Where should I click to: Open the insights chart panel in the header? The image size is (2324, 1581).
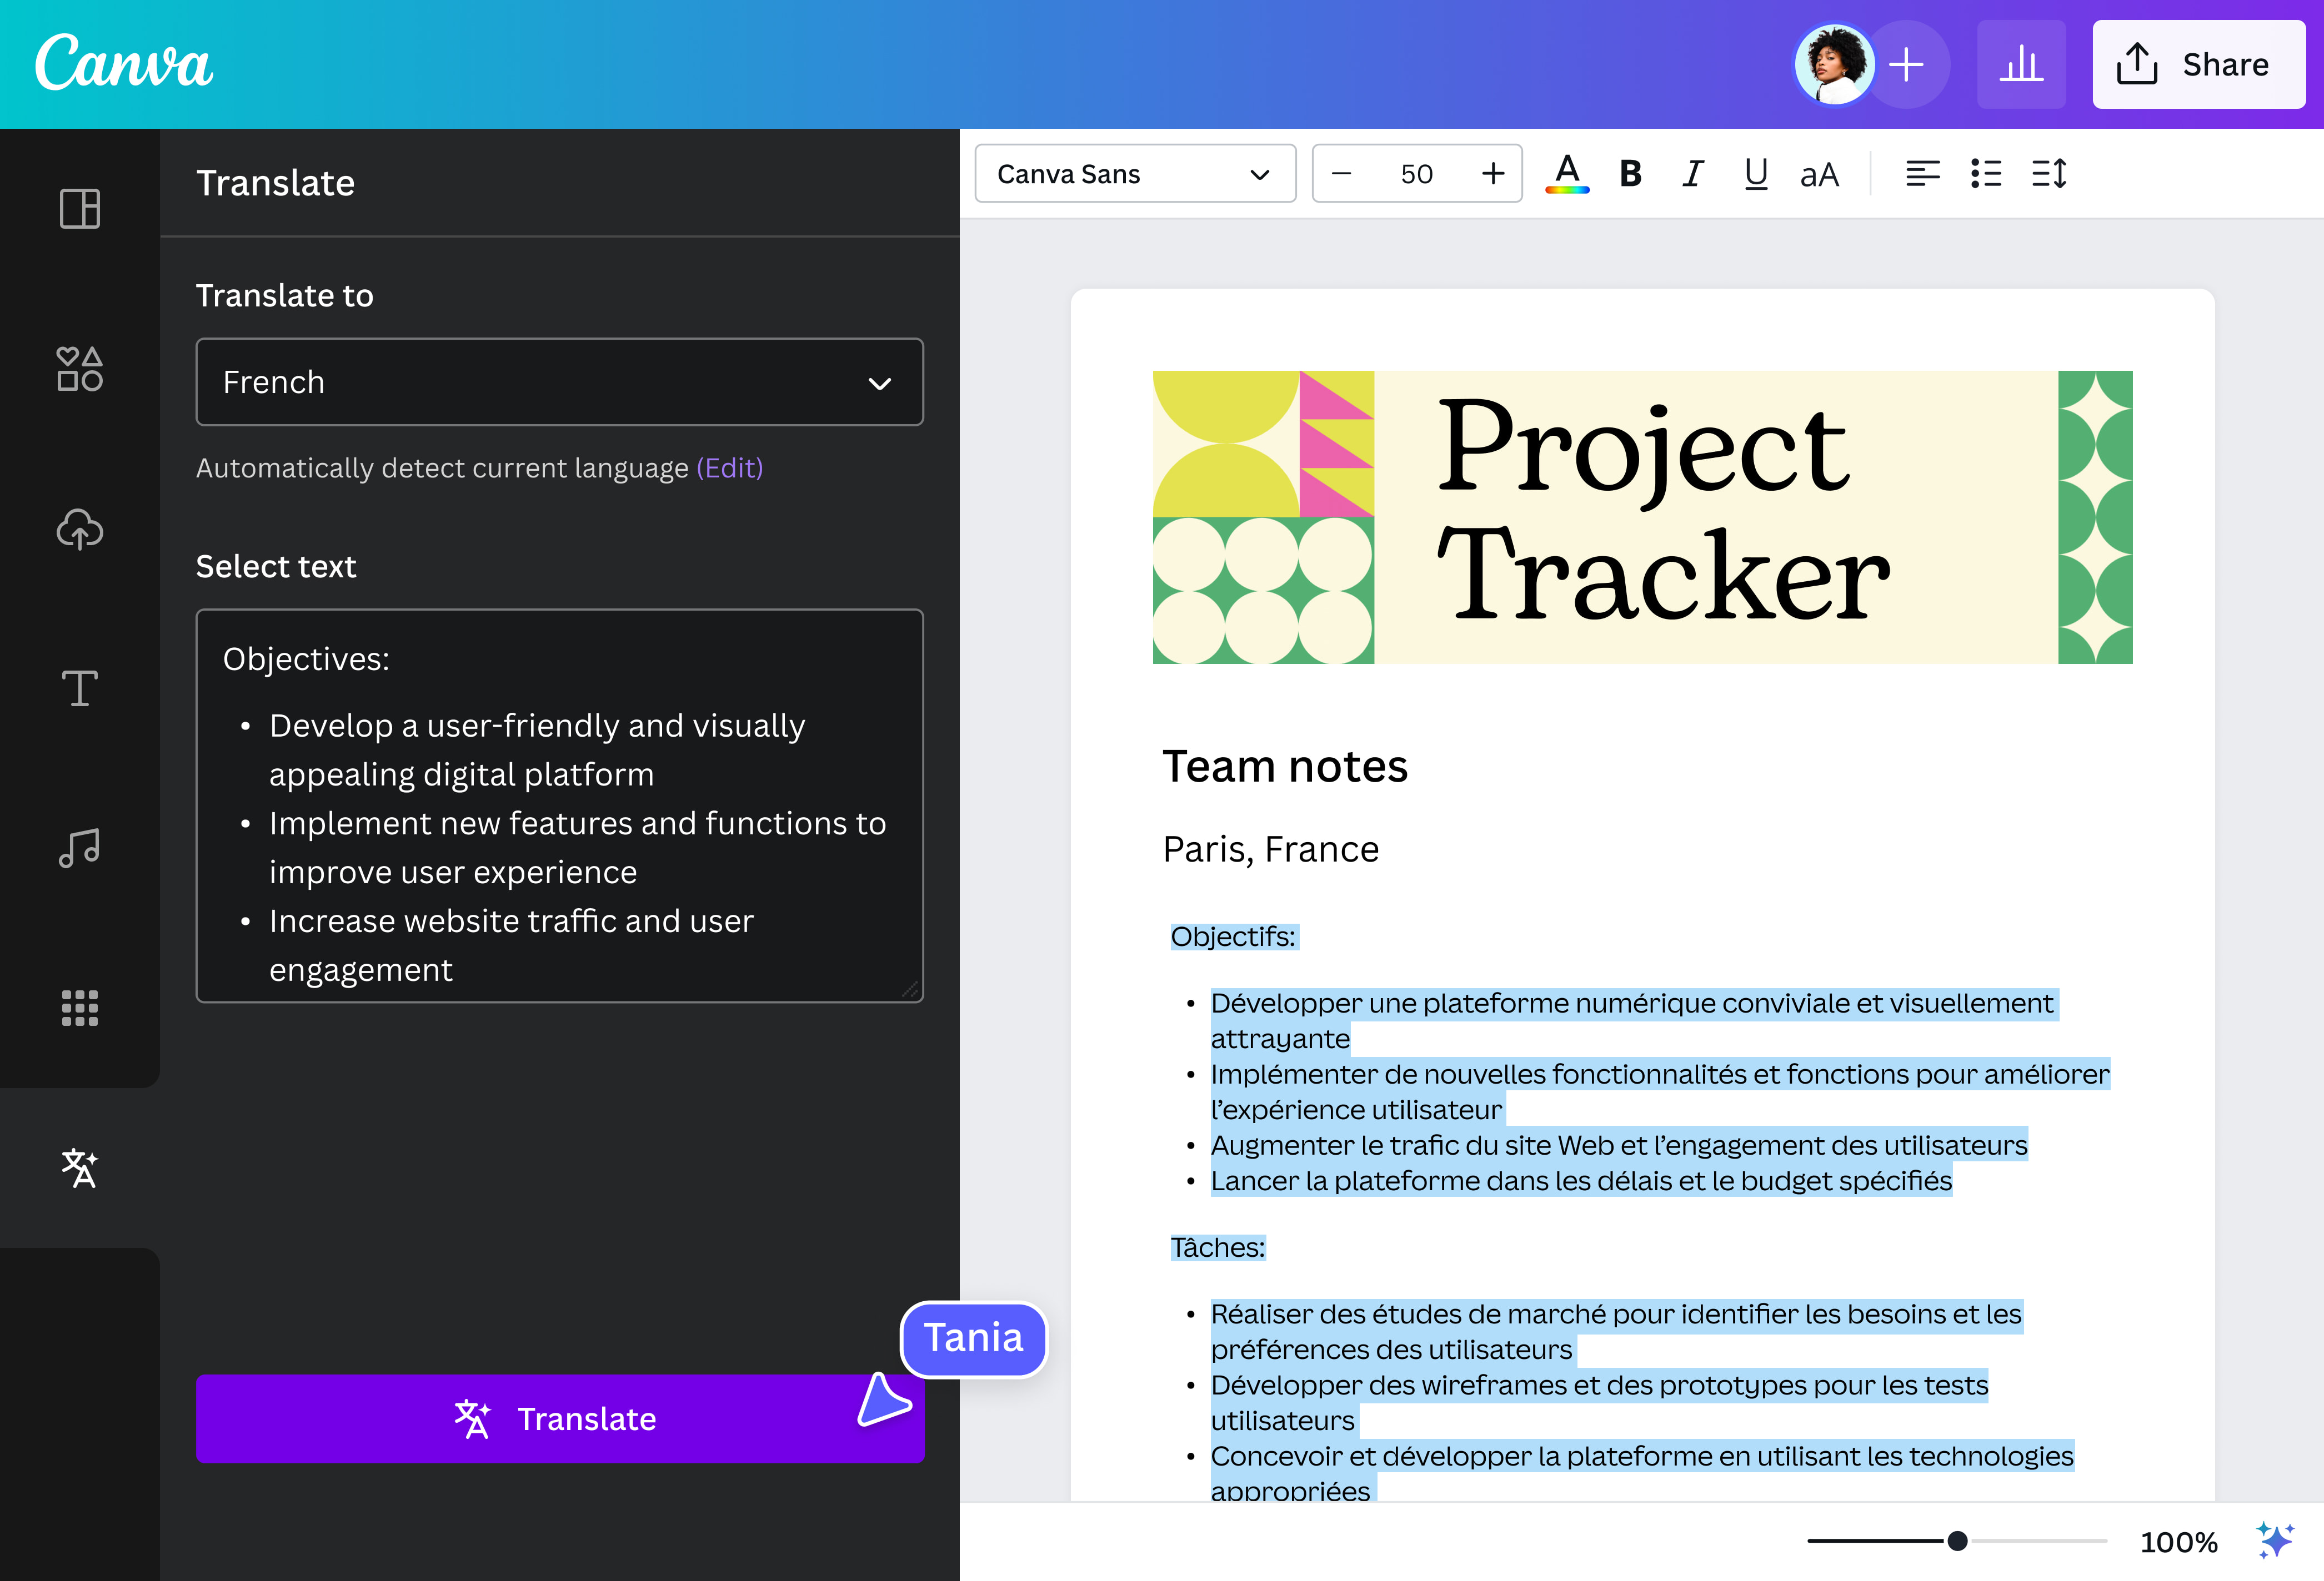click(x=2021, y=64)
